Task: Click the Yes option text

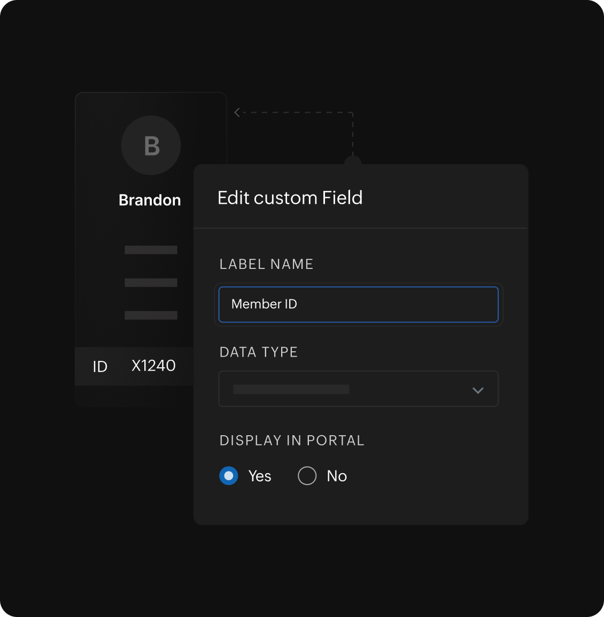Action: point(260,476)
